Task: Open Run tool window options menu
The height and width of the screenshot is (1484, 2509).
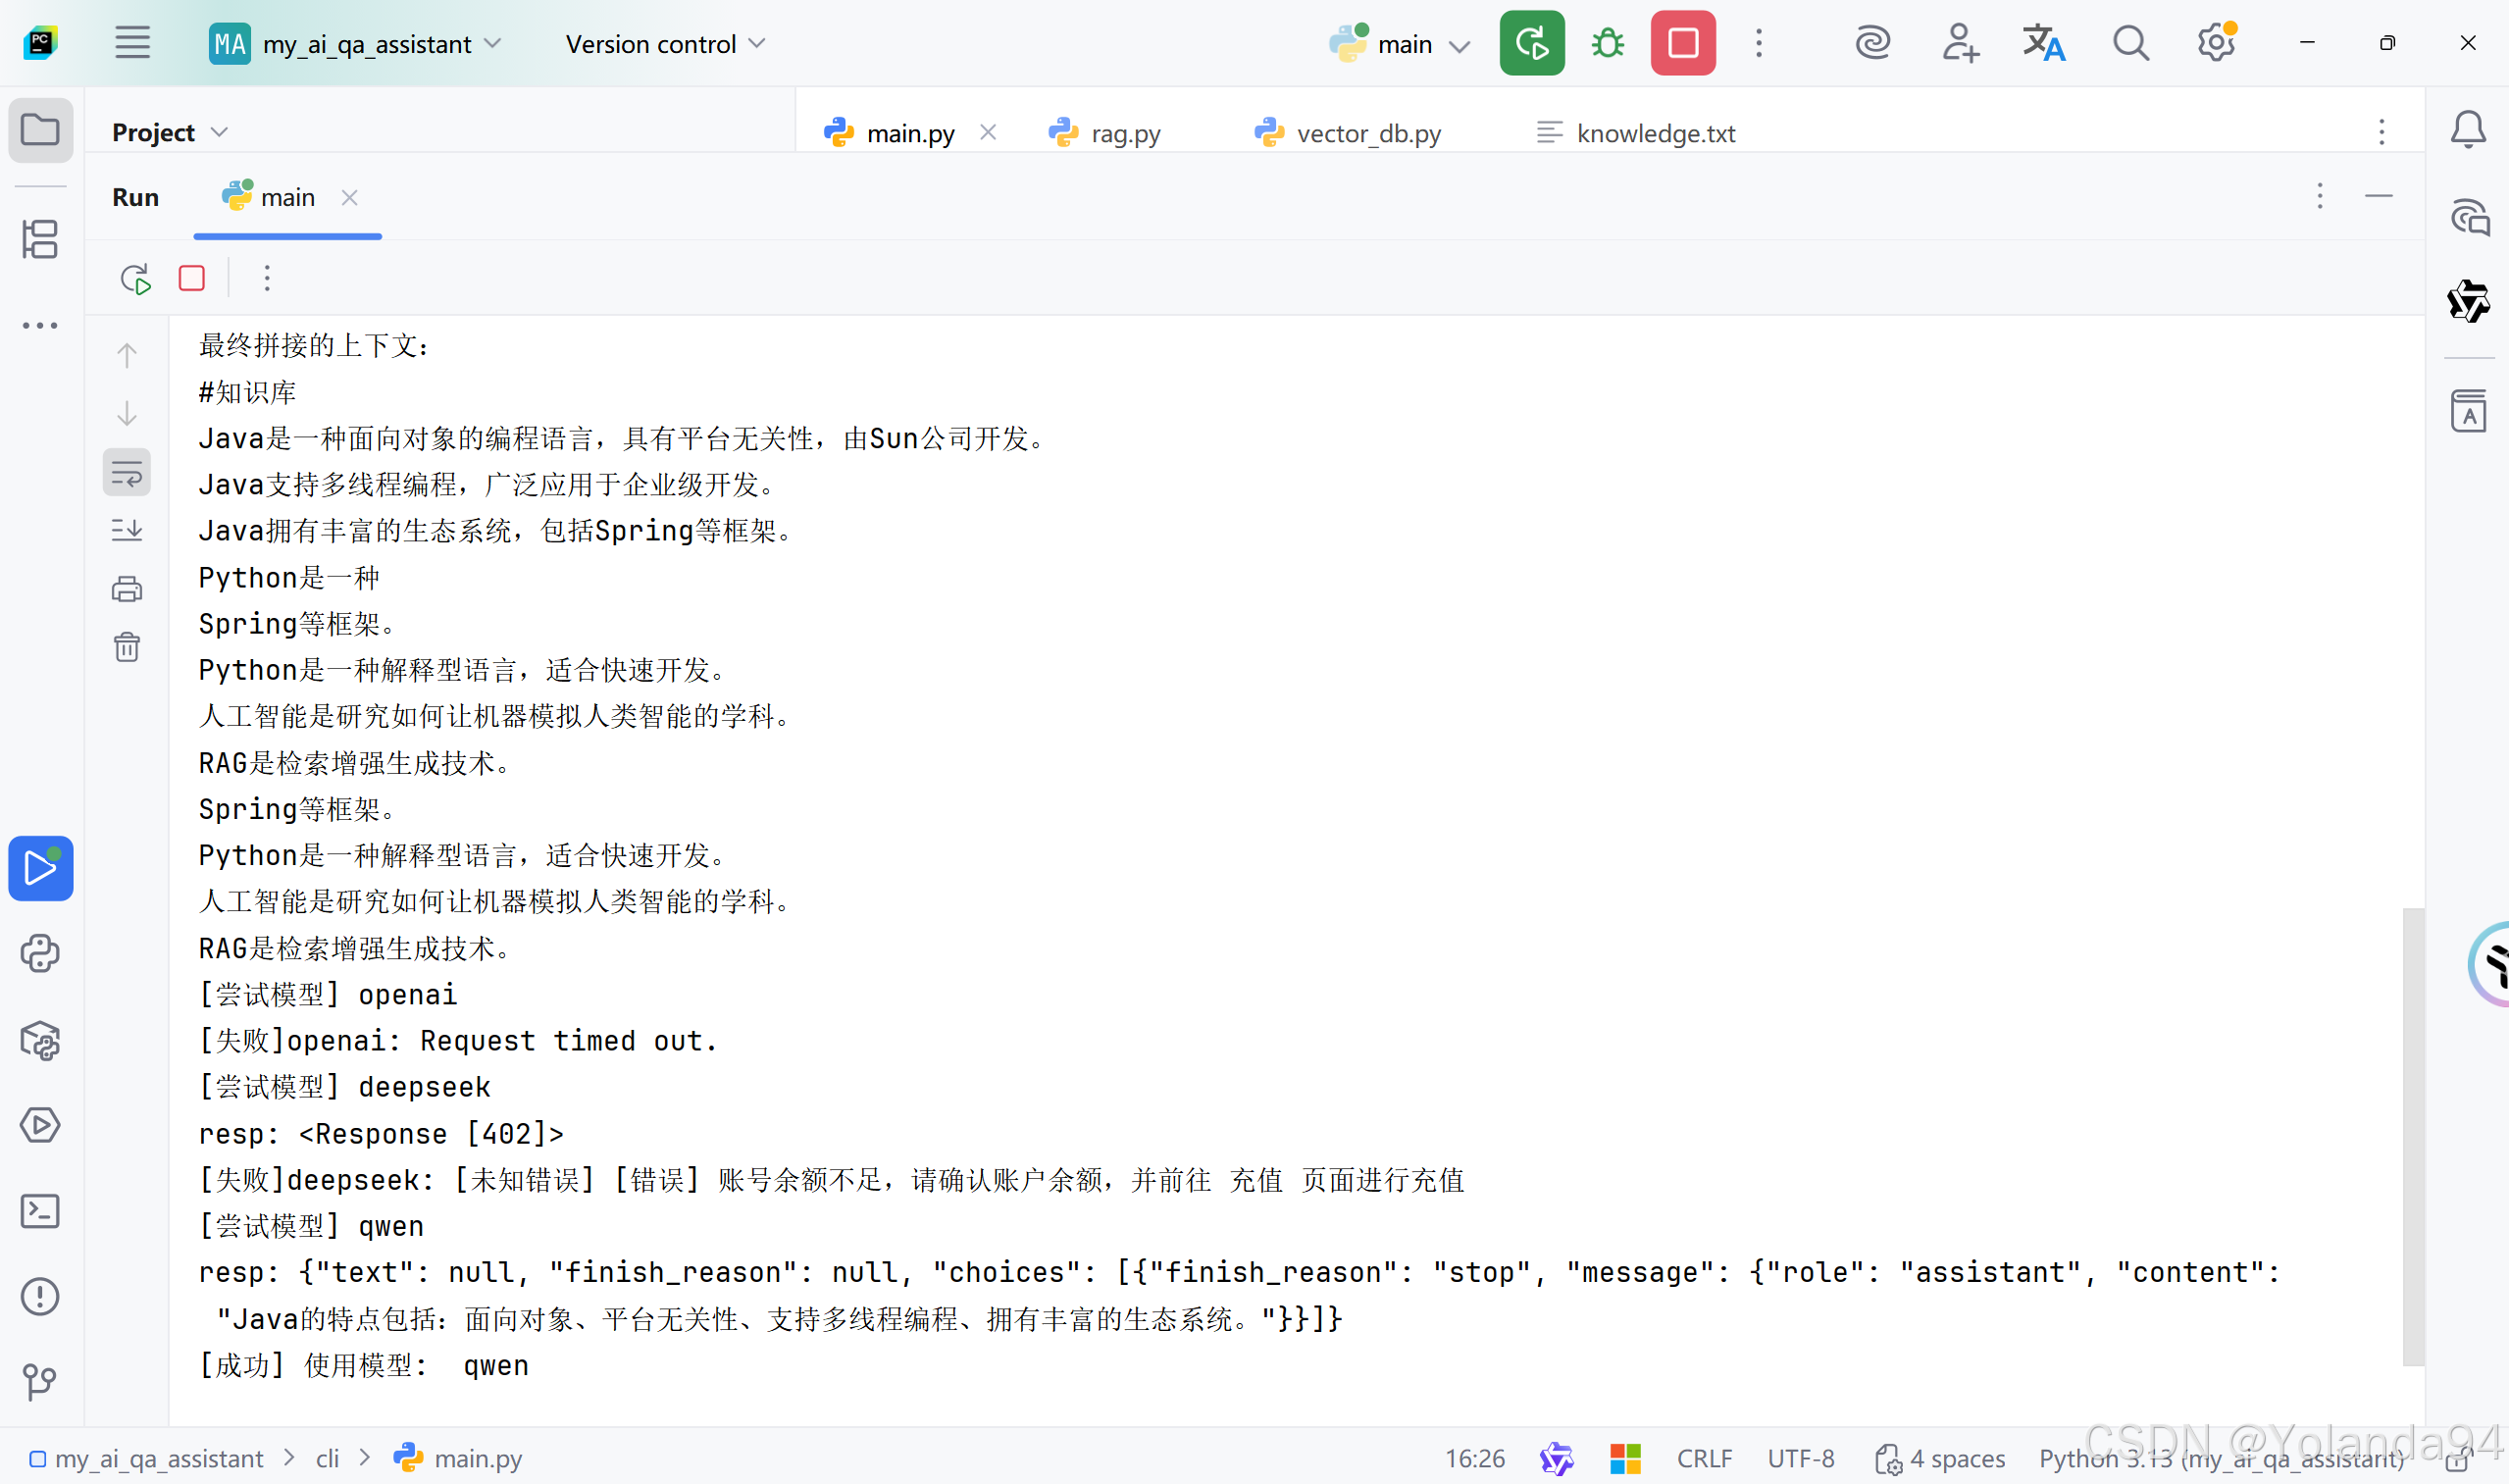Action: tap(2320, 196)
